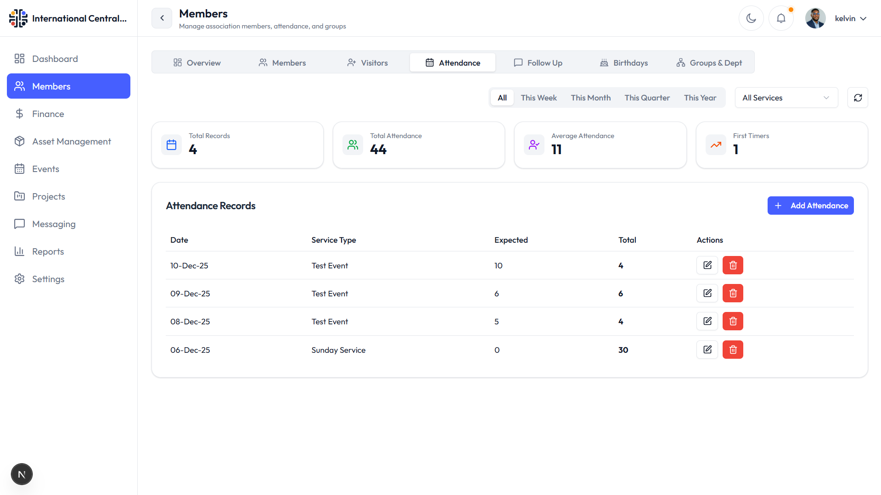Click the Add Attendance button
Screen dimensions: 881x495
[x=810, y=205]
